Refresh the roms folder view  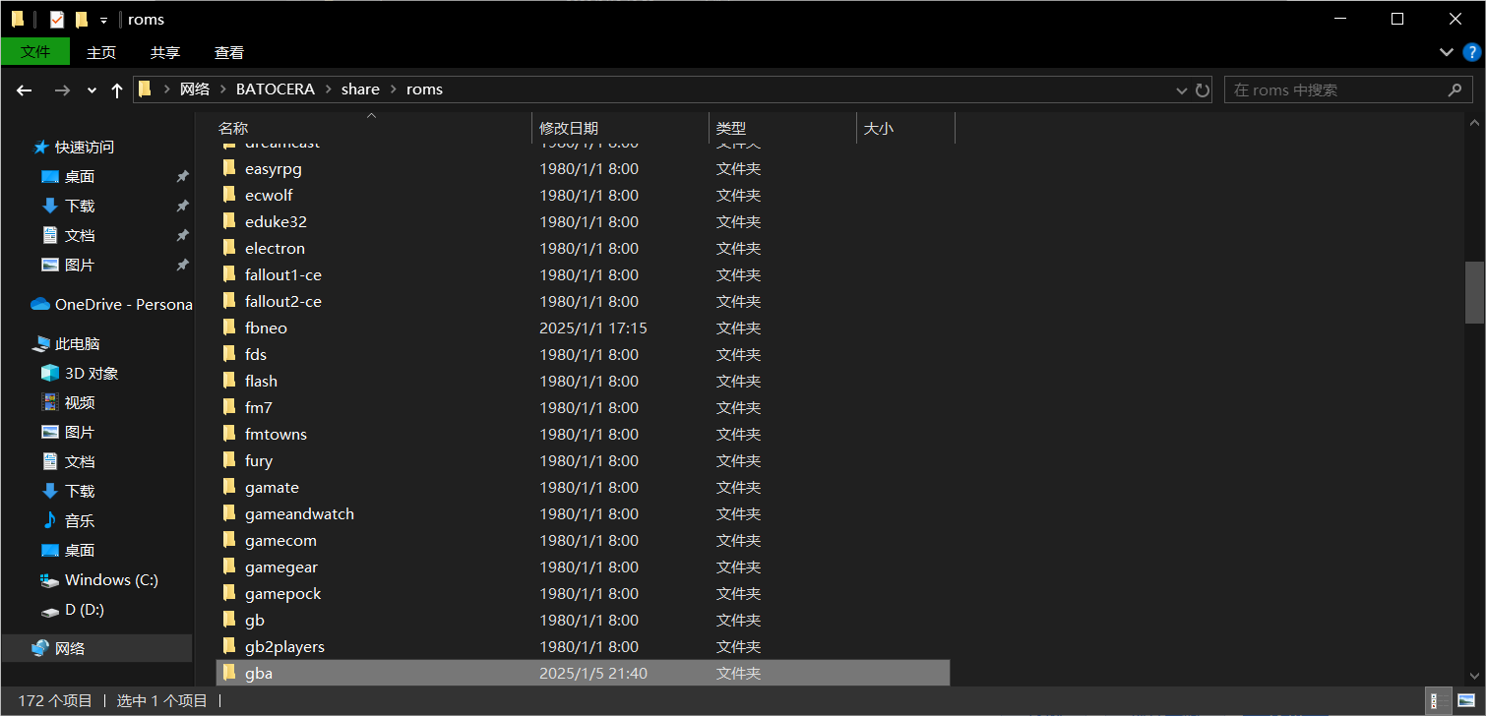[x=1203, y=89]
